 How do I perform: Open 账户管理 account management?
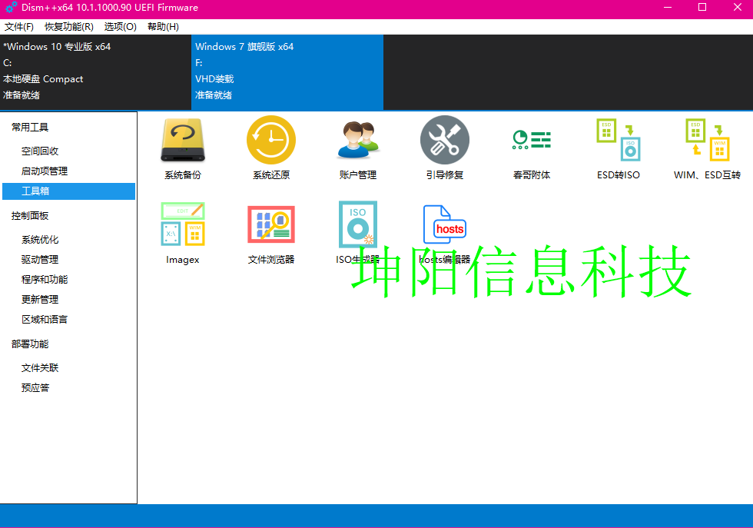(x=358, y=148)
